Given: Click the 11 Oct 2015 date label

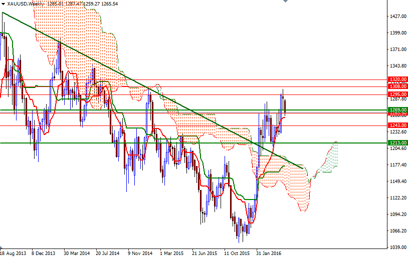Looking at the screenshot, I should [x=237, y=253].
